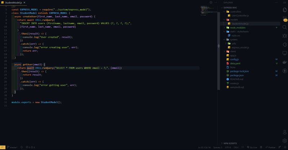This screenshot has height=150, width=288.
Task: Click the code minimap preview
Action: pos(209,11)
